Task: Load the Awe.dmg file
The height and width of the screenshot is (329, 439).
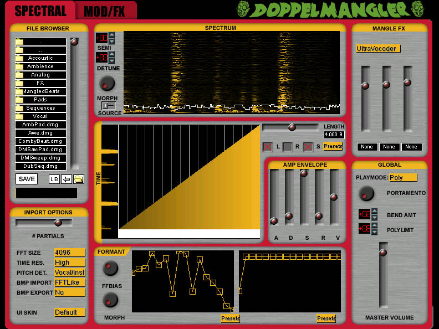Action: tap(40, 133)
